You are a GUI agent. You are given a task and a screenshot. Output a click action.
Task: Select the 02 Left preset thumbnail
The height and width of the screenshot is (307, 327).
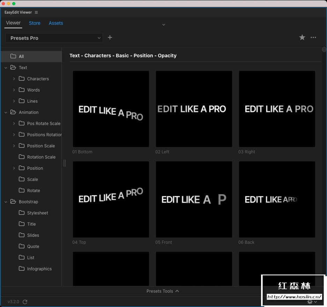(x=194, y=109)
